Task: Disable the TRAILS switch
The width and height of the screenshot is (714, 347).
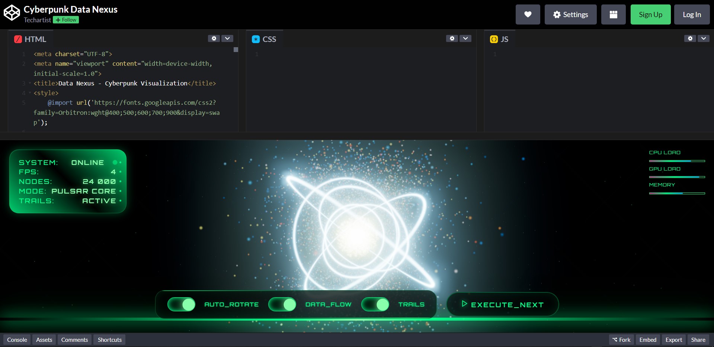Action: click(375, 304)
